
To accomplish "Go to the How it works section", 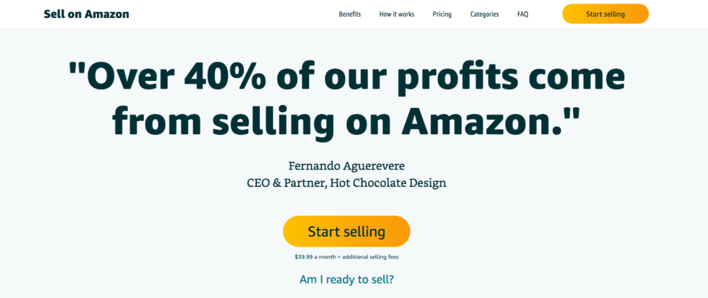I will (397, 14).
